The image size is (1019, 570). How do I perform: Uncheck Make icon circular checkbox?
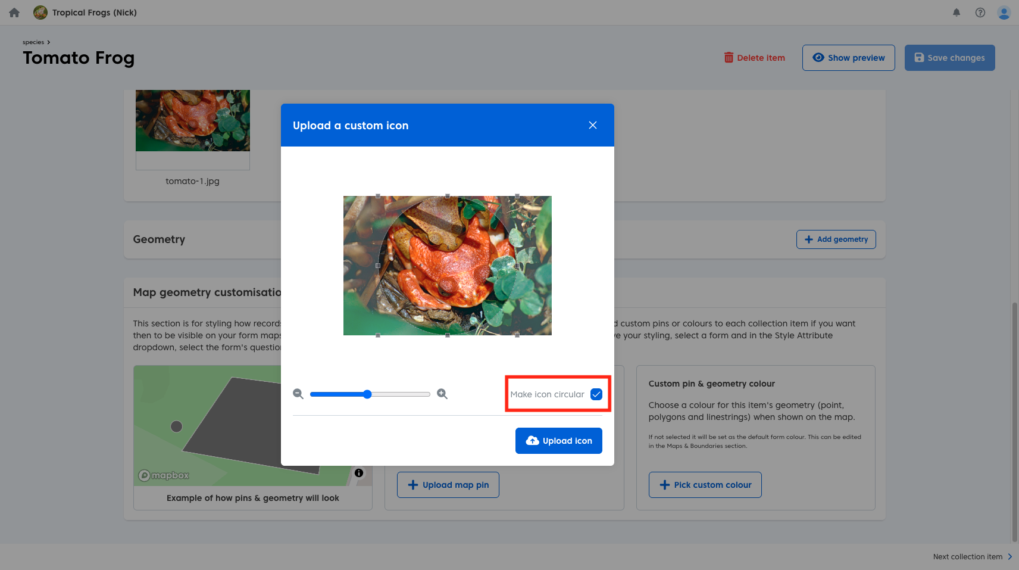click(x=596, y=394)
